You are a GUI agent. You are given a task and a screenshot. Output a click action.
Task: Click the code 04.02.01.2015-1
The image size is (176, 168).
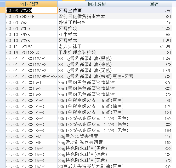pos(31,83)
